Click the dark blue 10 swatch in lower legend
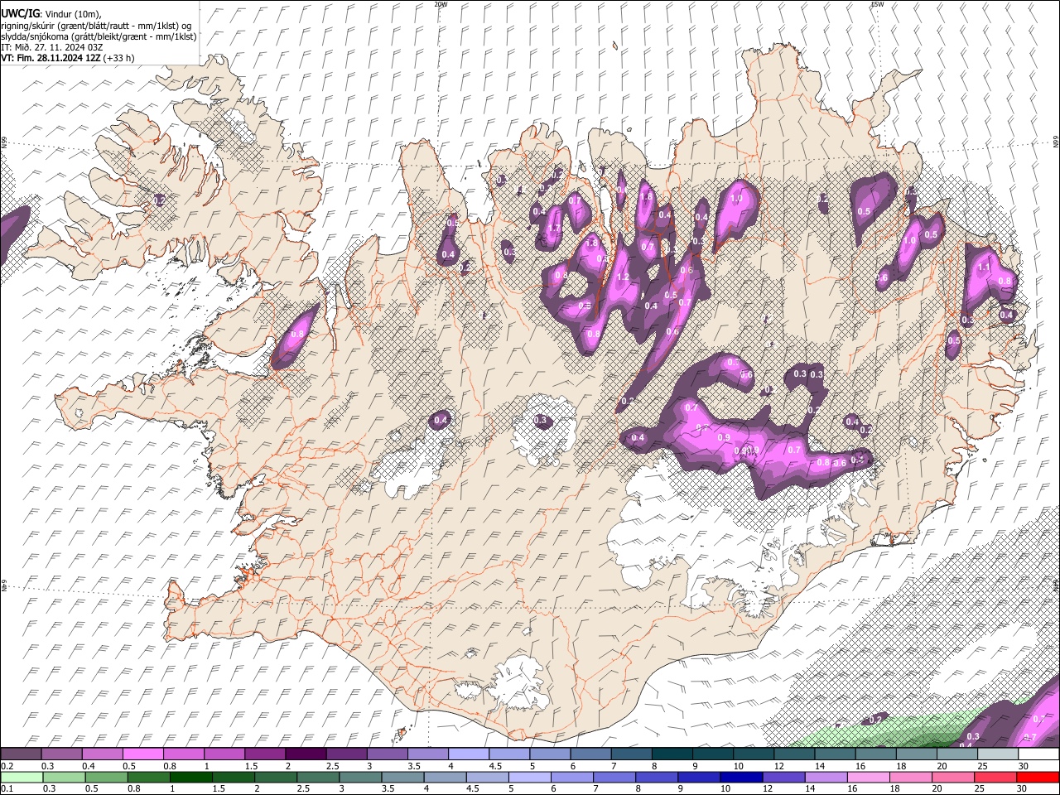Viewport: 1060px width, 795px height. [742, 777]
